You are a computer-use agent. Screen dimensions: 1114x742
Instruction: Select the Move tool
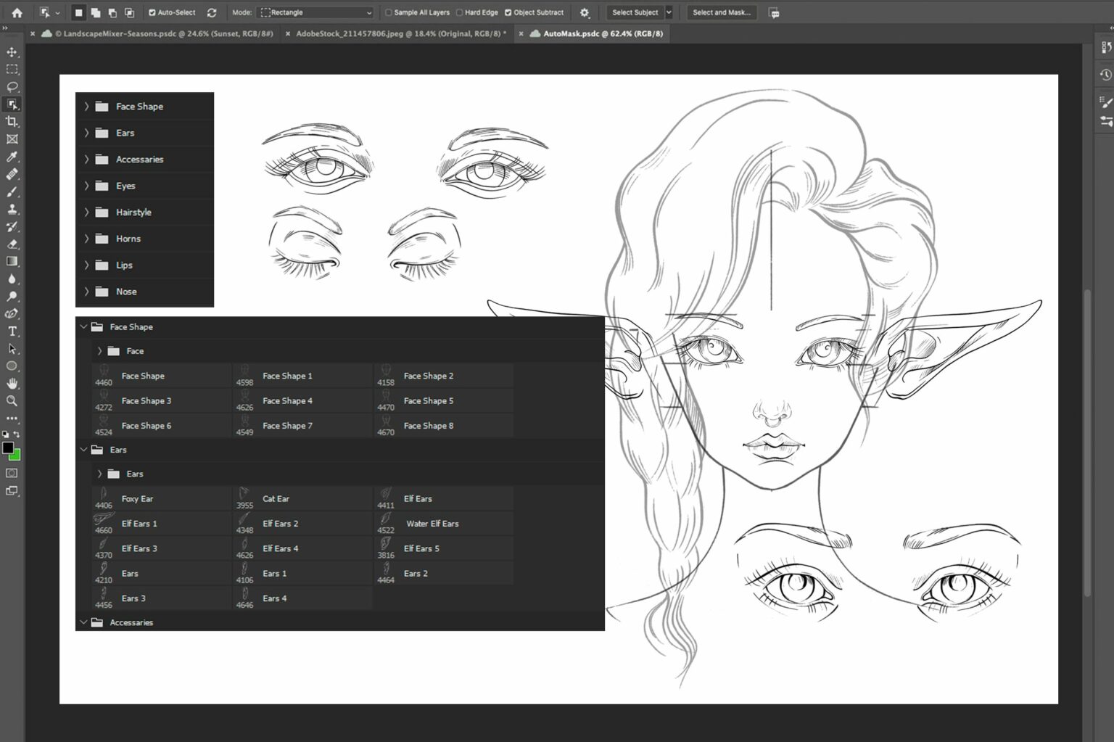12,51
